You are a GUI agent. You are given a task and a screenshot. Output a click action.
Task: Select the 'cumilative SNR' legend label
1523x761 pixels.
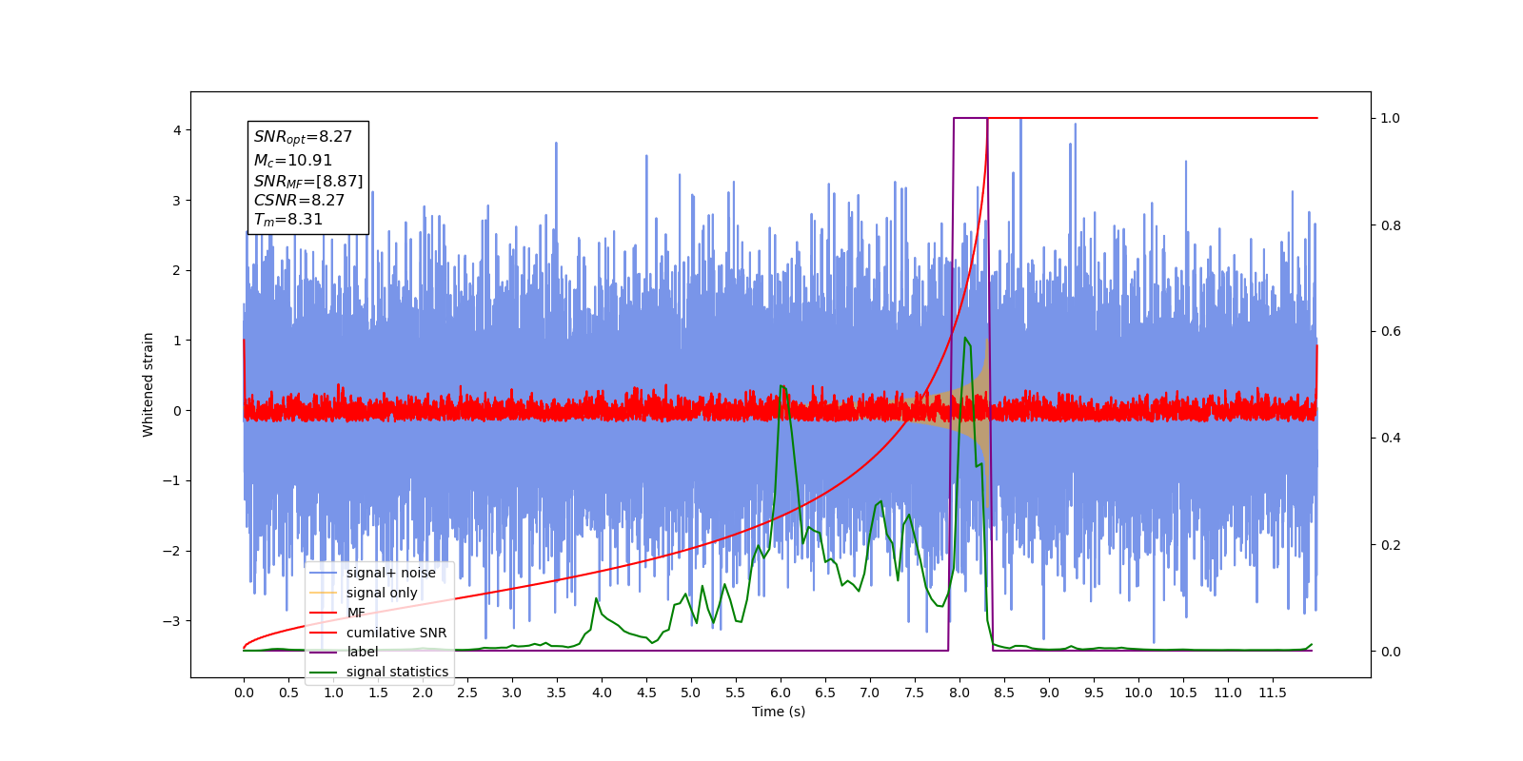pyautogui.click(x=396, y=633)
